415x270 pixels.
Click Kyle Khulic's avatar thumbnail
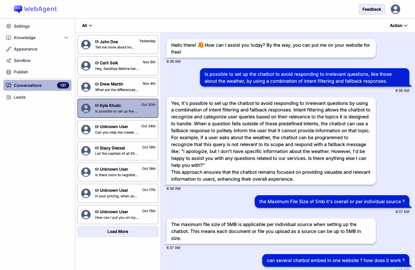click(x=86, y=108)
